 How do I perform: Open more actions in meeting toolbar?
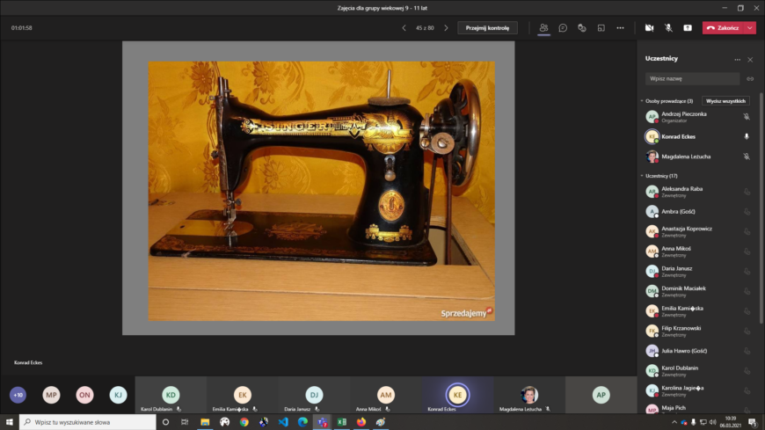click(x=620, y=28)
